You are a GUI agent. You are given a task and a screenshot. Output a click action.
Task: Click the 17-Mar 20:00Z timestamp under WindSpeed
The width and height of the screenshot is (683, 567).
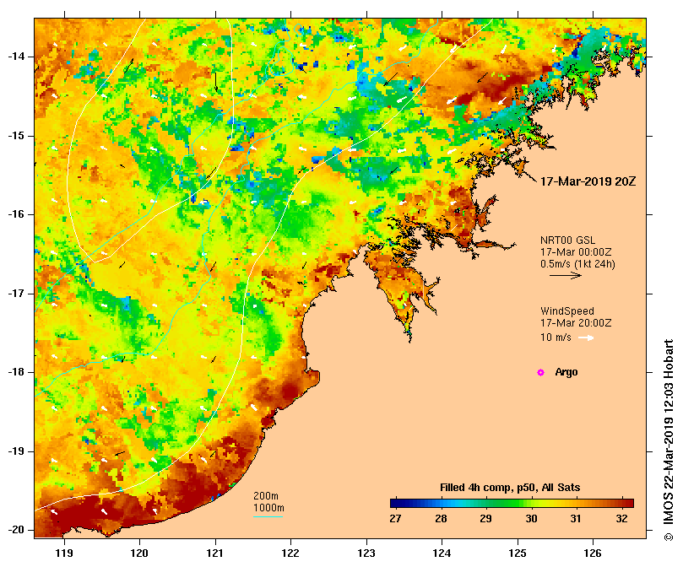pos(576,323)
